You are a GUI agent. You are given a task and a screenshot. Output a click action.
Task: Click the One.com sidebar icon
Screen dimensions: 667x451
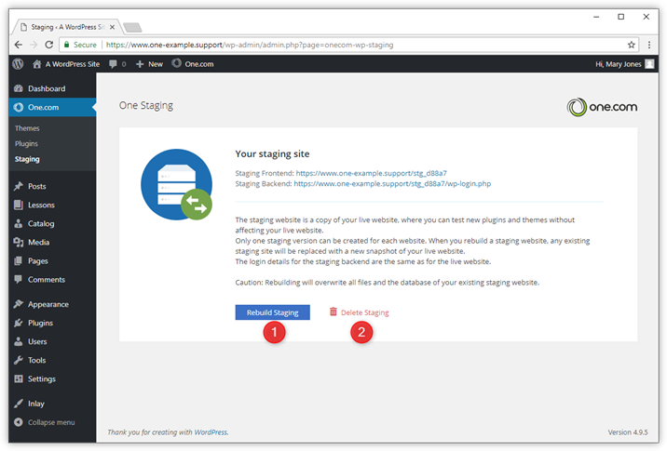coord(19,108)
